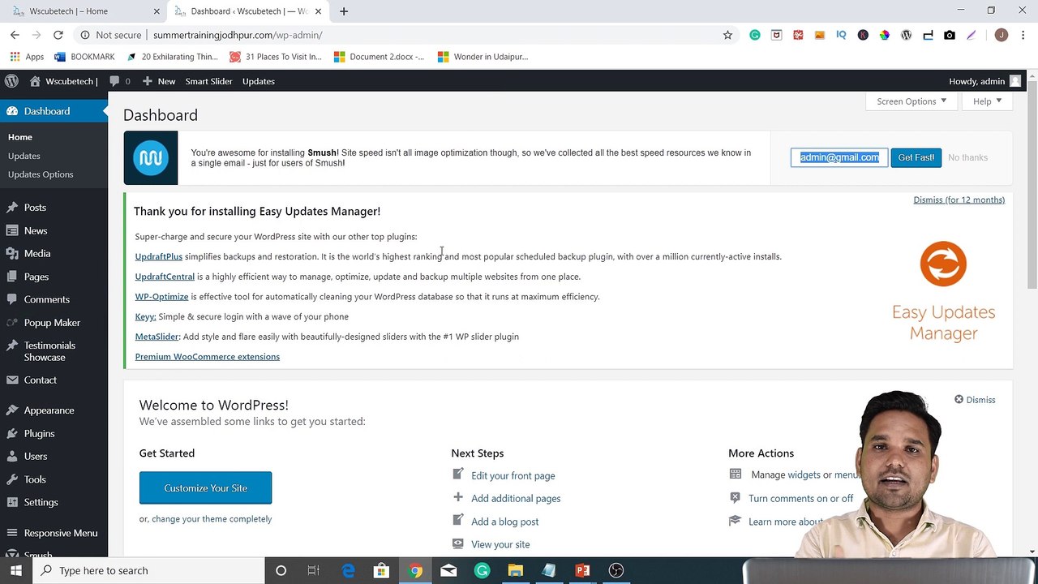The width and height of the screenshot is (1038, 584).
Task: Expand Screen Options panel
Action: pyautogui.click(x=911, y=101)
